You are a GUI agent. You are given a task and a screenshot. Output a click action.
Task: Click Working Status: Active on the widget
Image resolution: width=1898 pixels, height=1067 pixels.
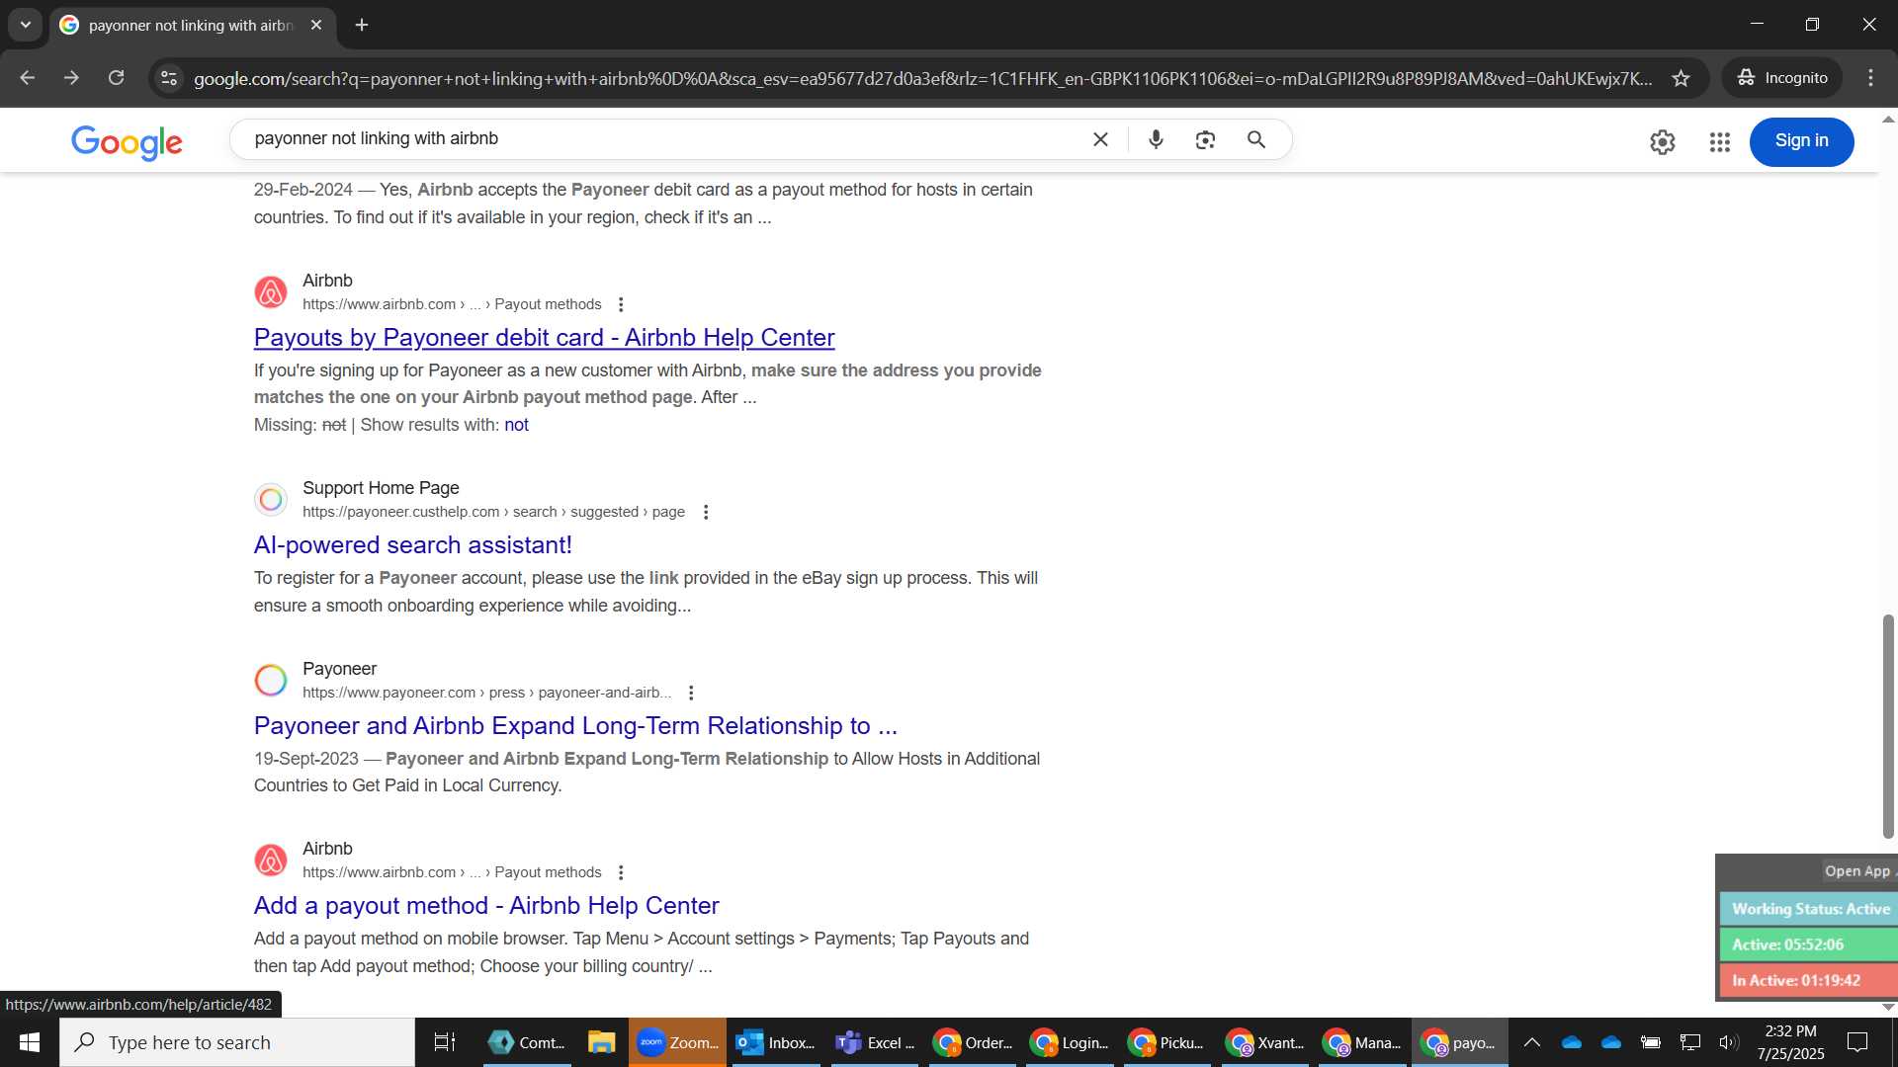click(x=1809, y=909)
